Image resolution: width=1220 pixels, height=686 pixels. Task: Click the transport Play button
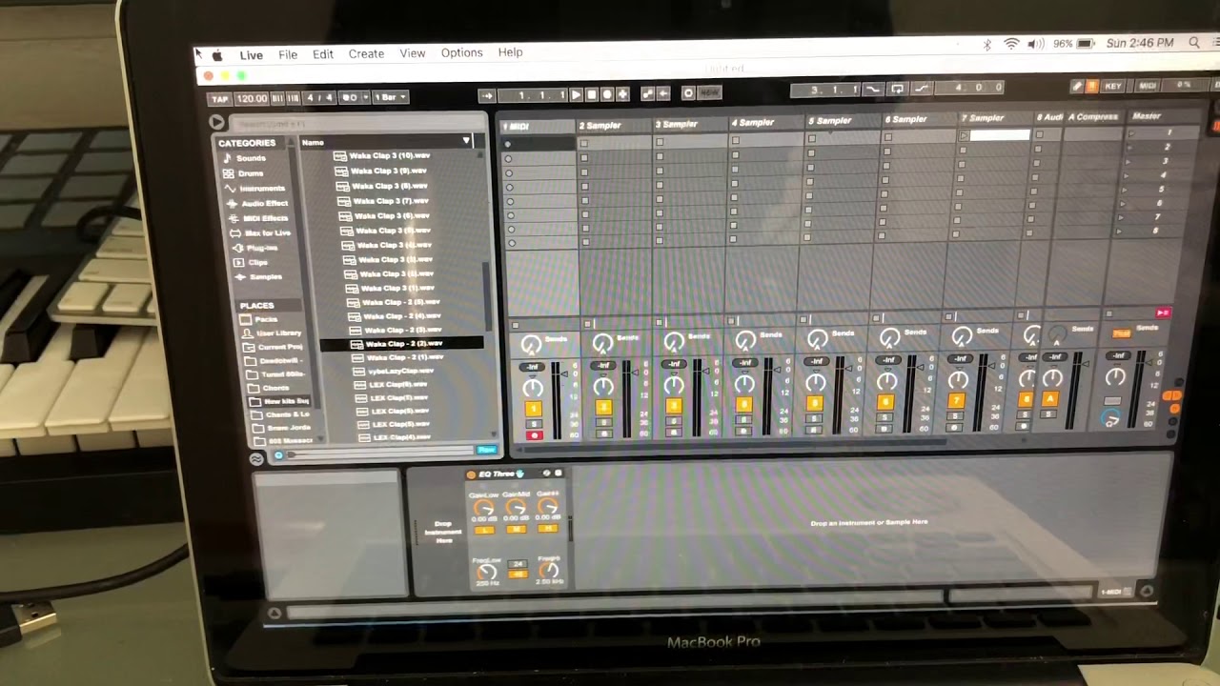[x=575, y=94]
